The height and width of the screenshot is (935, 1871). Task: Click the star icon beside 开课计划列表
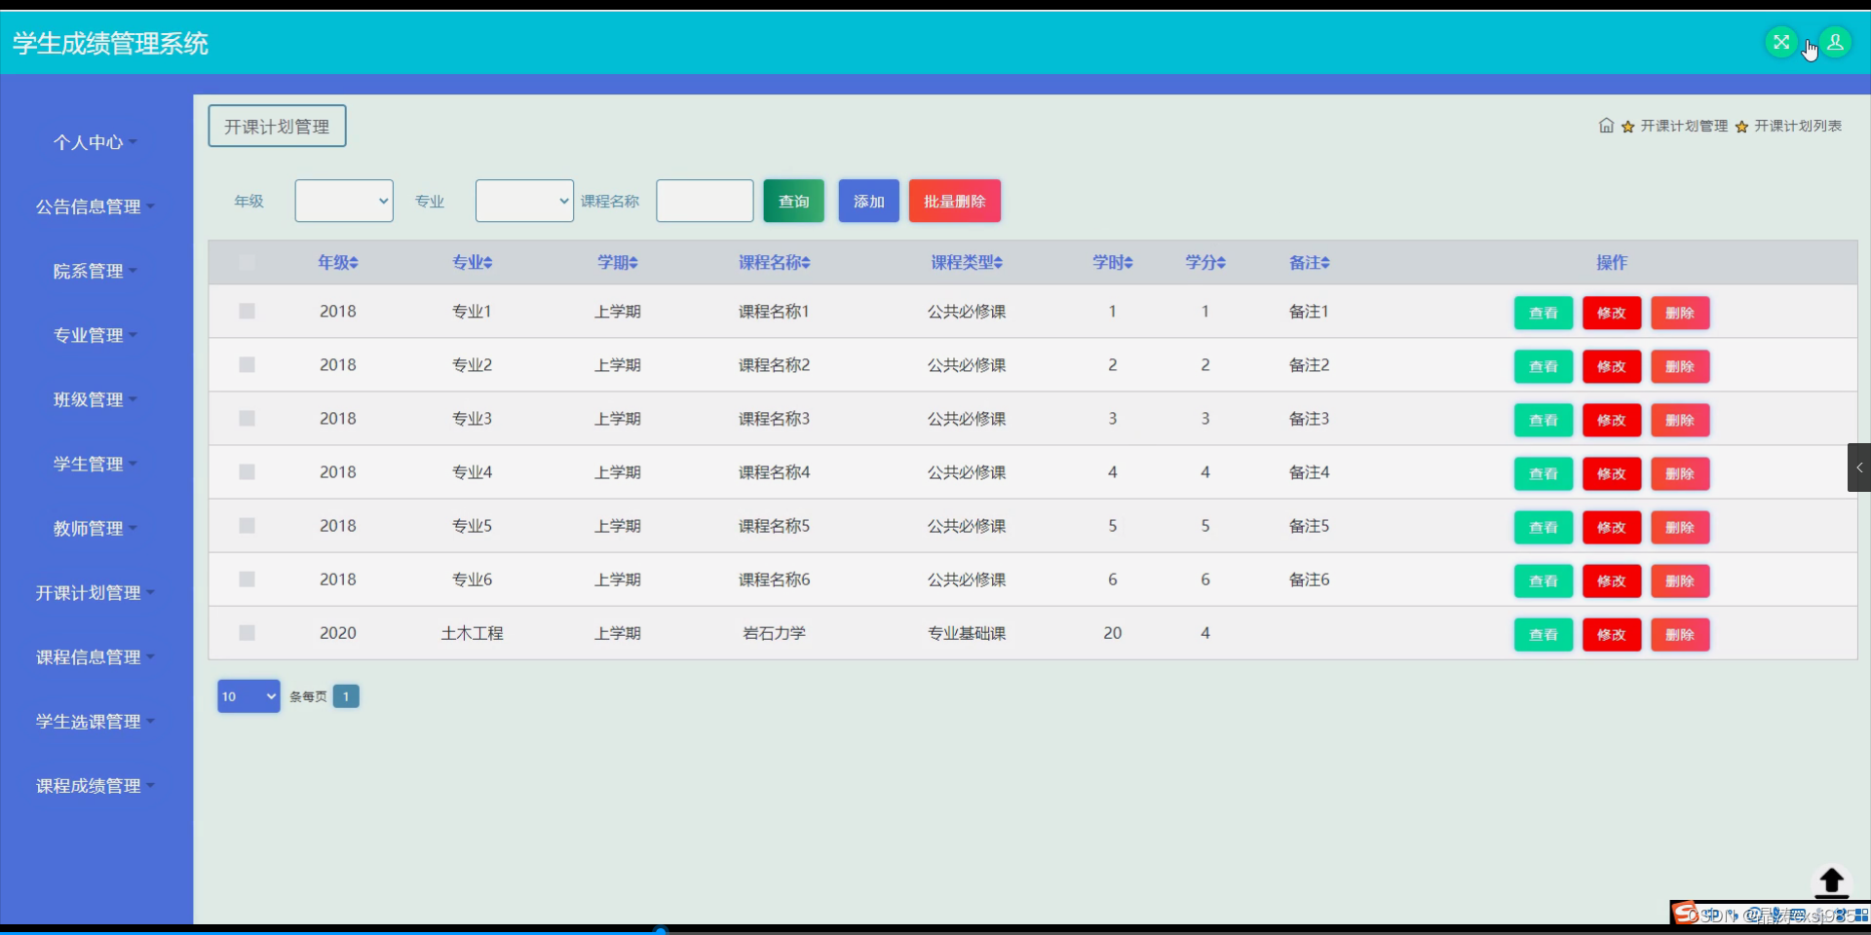1739,126
